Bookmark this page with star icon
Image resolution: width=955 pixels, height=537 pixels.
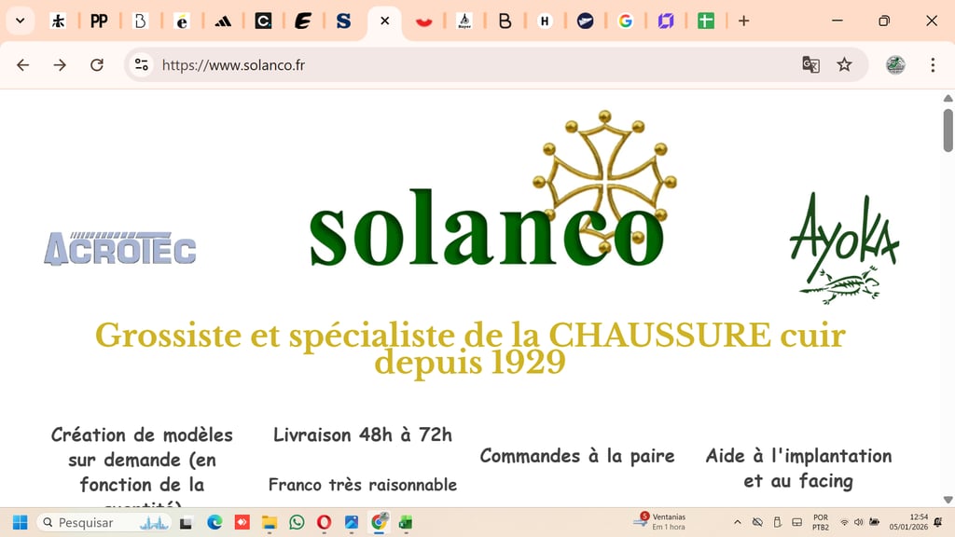pyautogui.click(x=844, y=64)
